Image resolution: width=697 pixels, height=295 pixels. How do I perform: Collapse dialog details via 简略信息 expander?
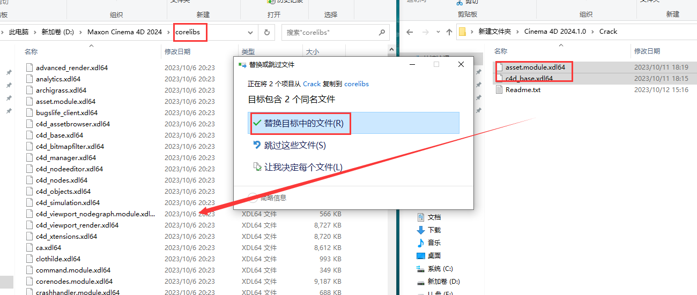254,198
